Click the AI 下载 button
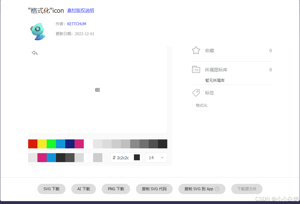The height and width of the screenshot is (204, 300). (x=83, y=189)
